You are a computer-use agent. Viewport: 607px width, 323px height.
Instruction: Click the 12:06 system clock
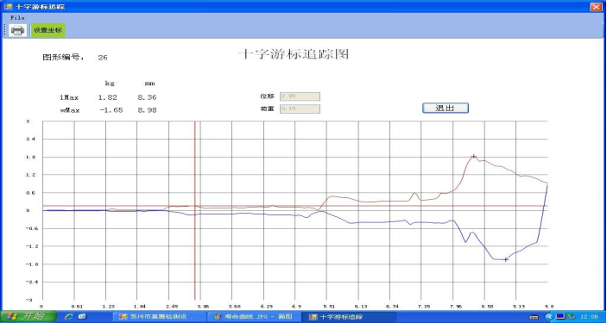(589, 317)
